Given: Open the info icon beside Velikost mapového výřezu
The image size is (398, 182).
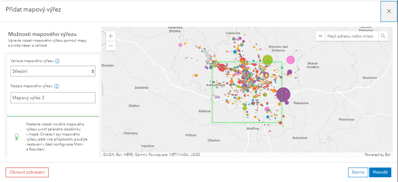Looking at the screenshot, I should coord(57,61).
